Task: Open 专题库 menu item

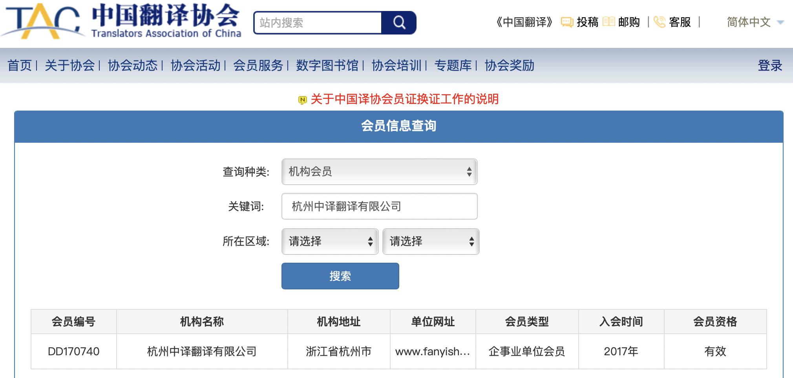Action: tap(453, 65)
